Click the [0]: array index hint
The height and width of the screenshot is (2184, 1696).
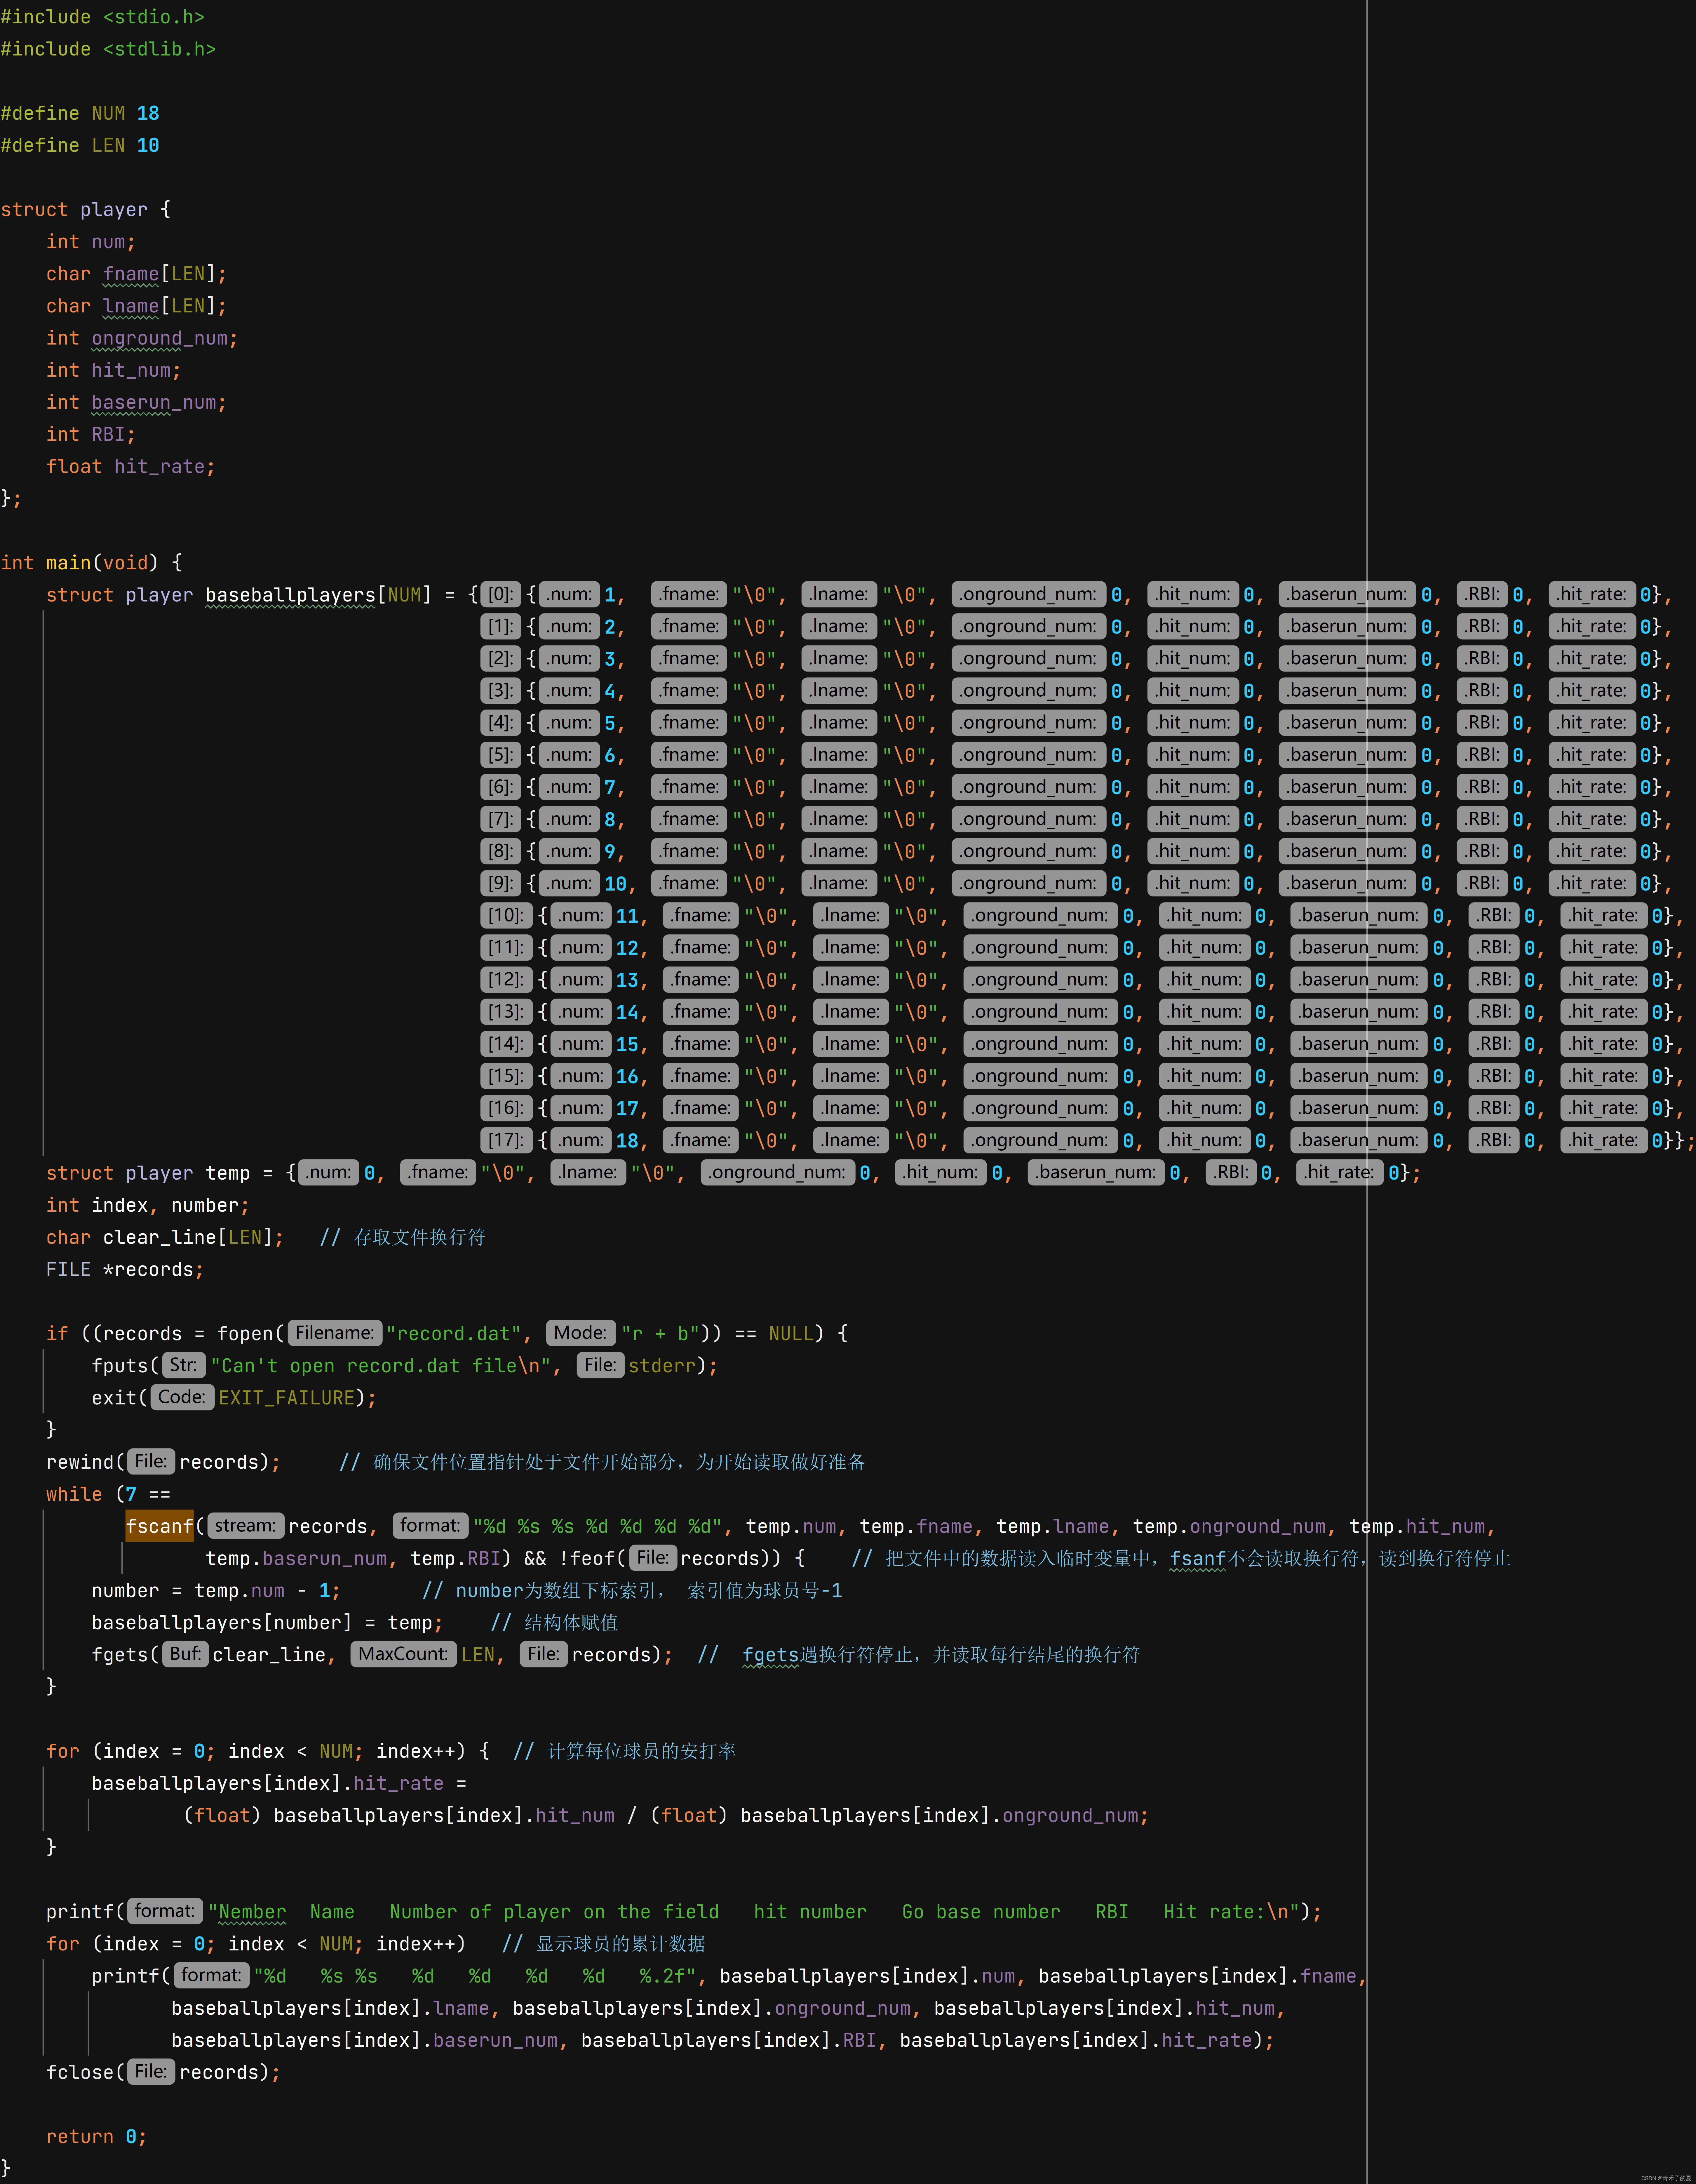pyautogui.click(x=500, y=594)
